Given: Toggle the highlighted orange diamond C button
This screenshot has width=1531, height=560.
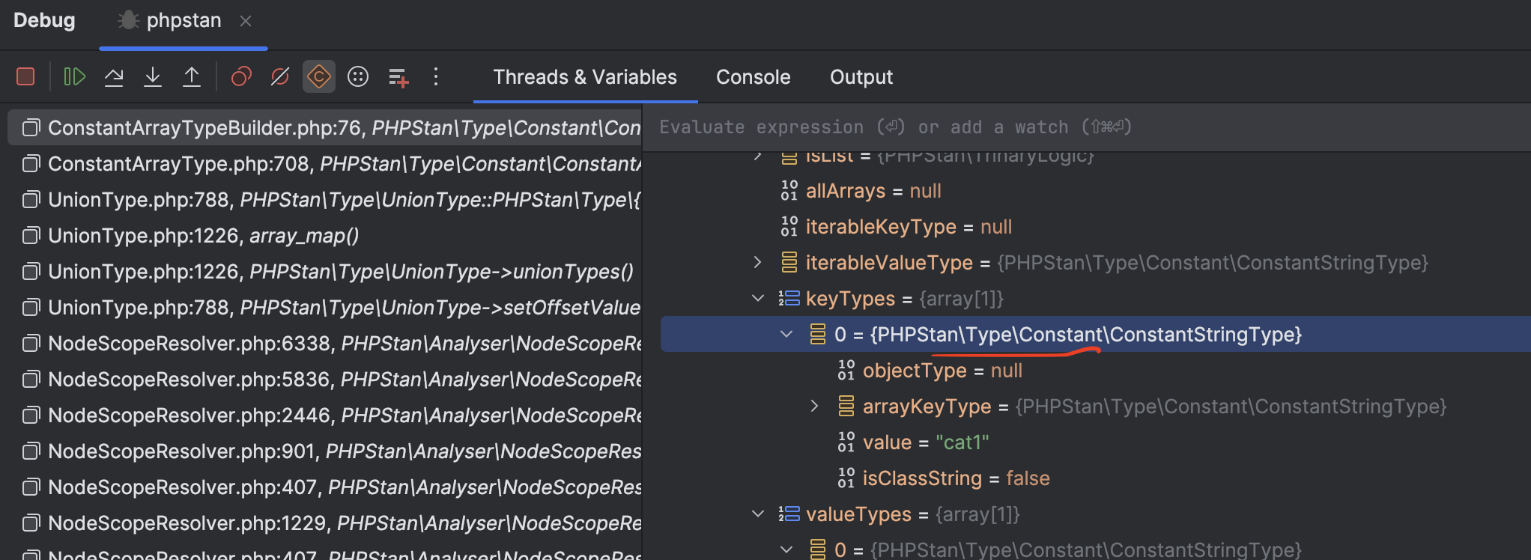Looking at the screenshot, I should pos(319,76).
